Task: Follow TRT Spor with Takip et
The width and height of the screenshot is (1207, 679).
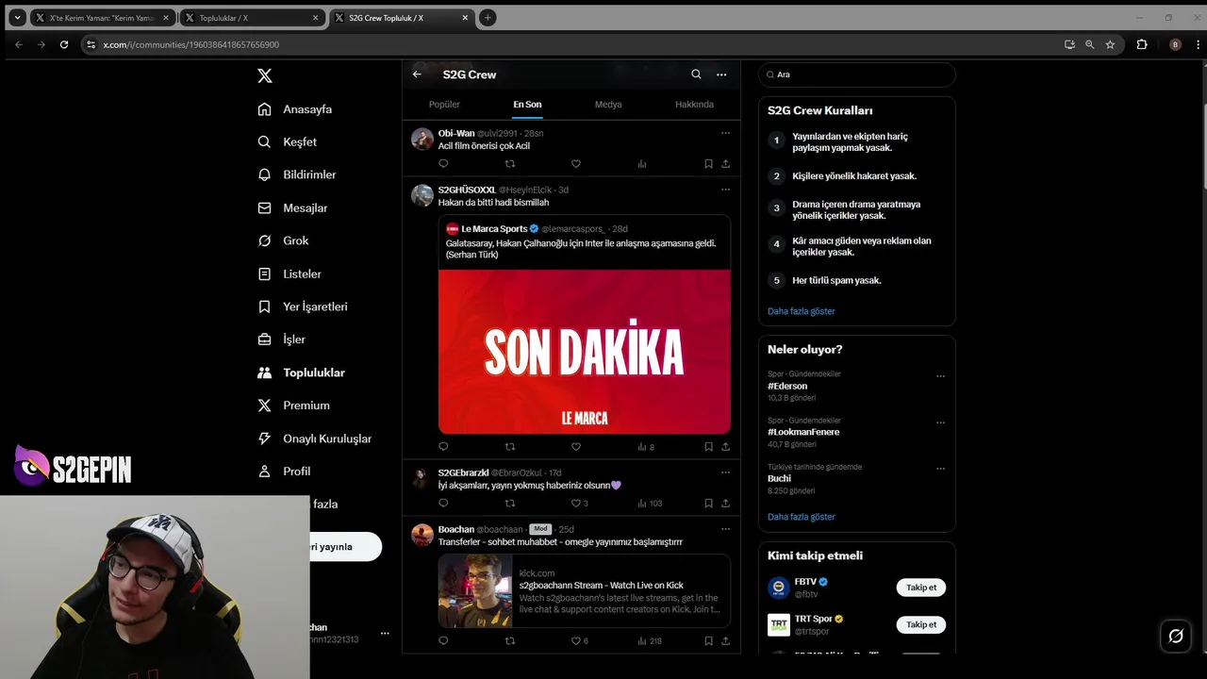Action: (921, 624)
